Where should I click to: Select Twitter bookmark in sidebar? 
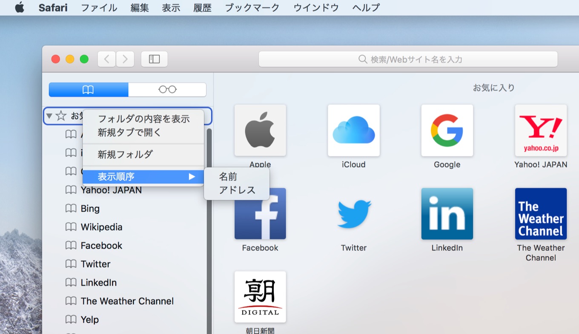96,264
